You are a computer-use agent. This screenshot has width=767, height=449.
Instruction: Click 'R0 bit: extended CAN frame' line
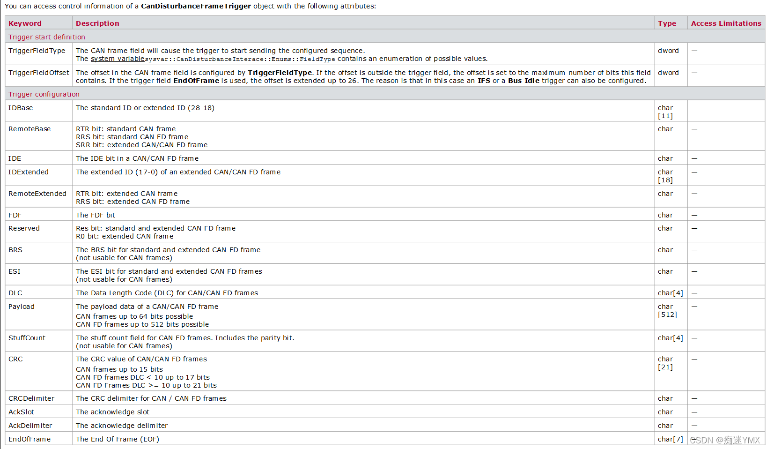click(125, 236)
